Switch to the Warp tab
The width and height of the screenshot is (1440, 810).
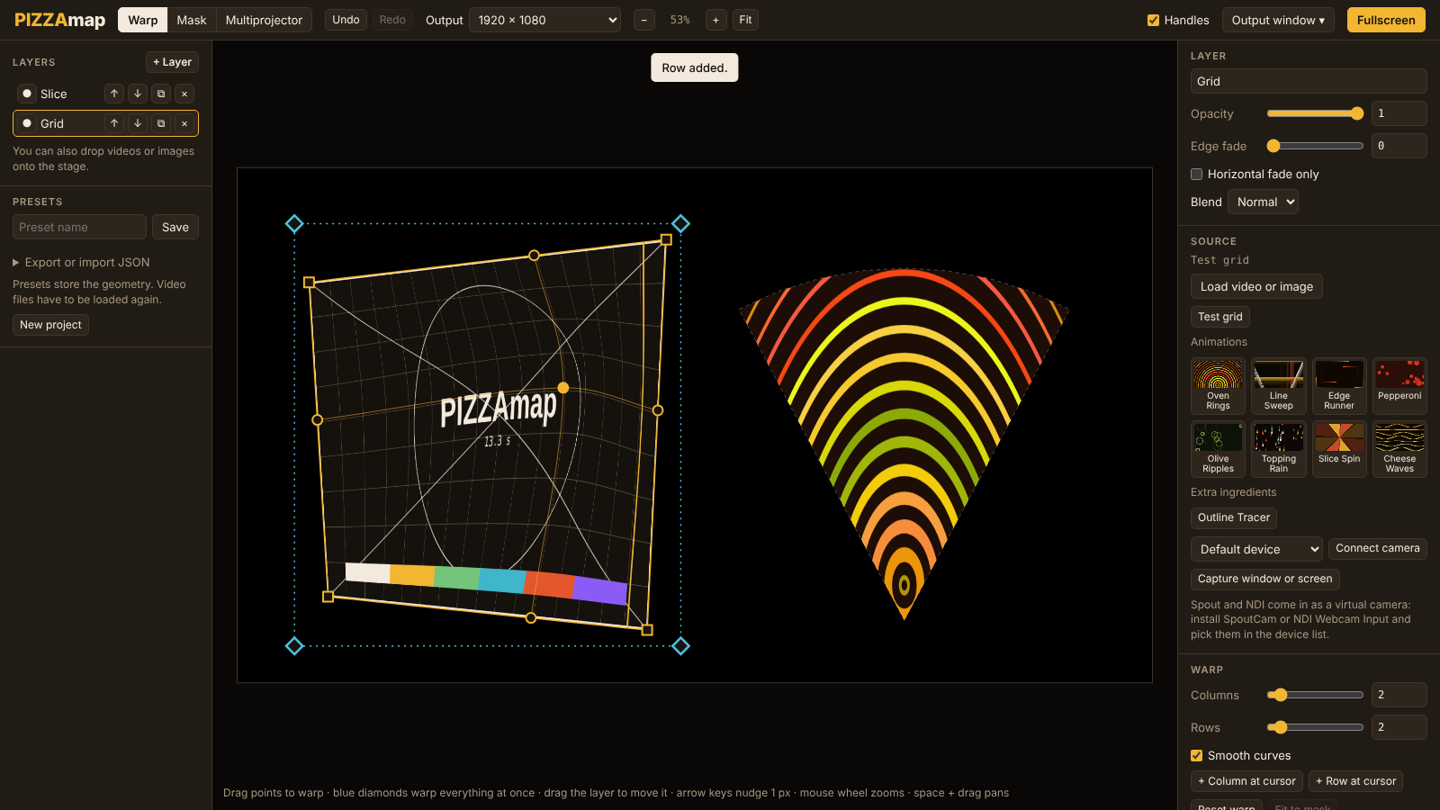coord(143,20)
